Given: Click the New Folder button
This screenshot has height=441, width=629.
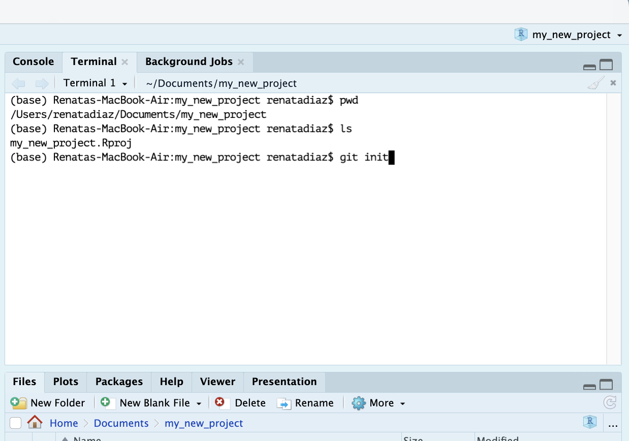Looking at the screenshot, I should (x=49, y=403).
